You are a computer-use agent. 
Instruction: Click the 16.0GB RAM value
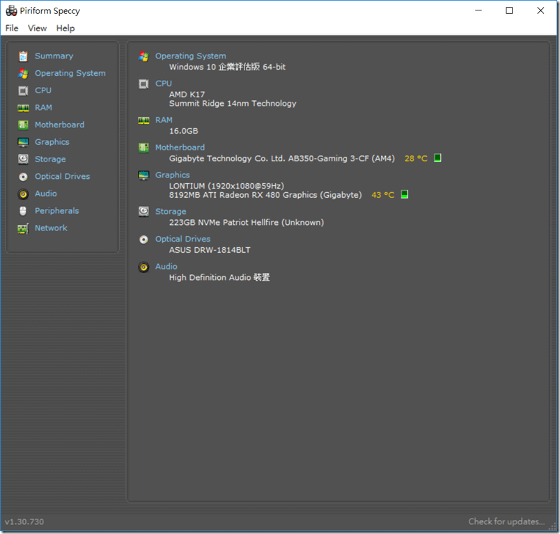coord(184,131)
